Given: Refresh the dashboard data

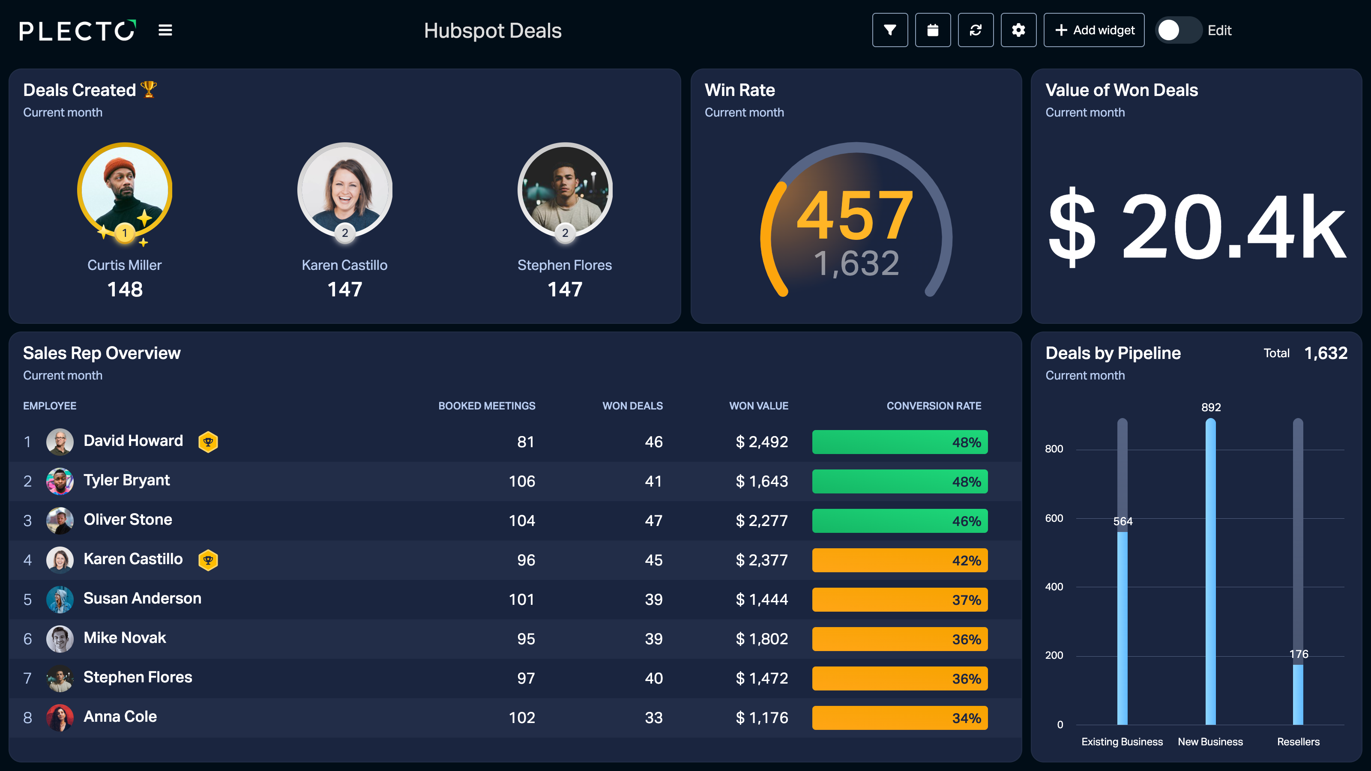Looking at the screenshot, I should click(x=976, y=30).
